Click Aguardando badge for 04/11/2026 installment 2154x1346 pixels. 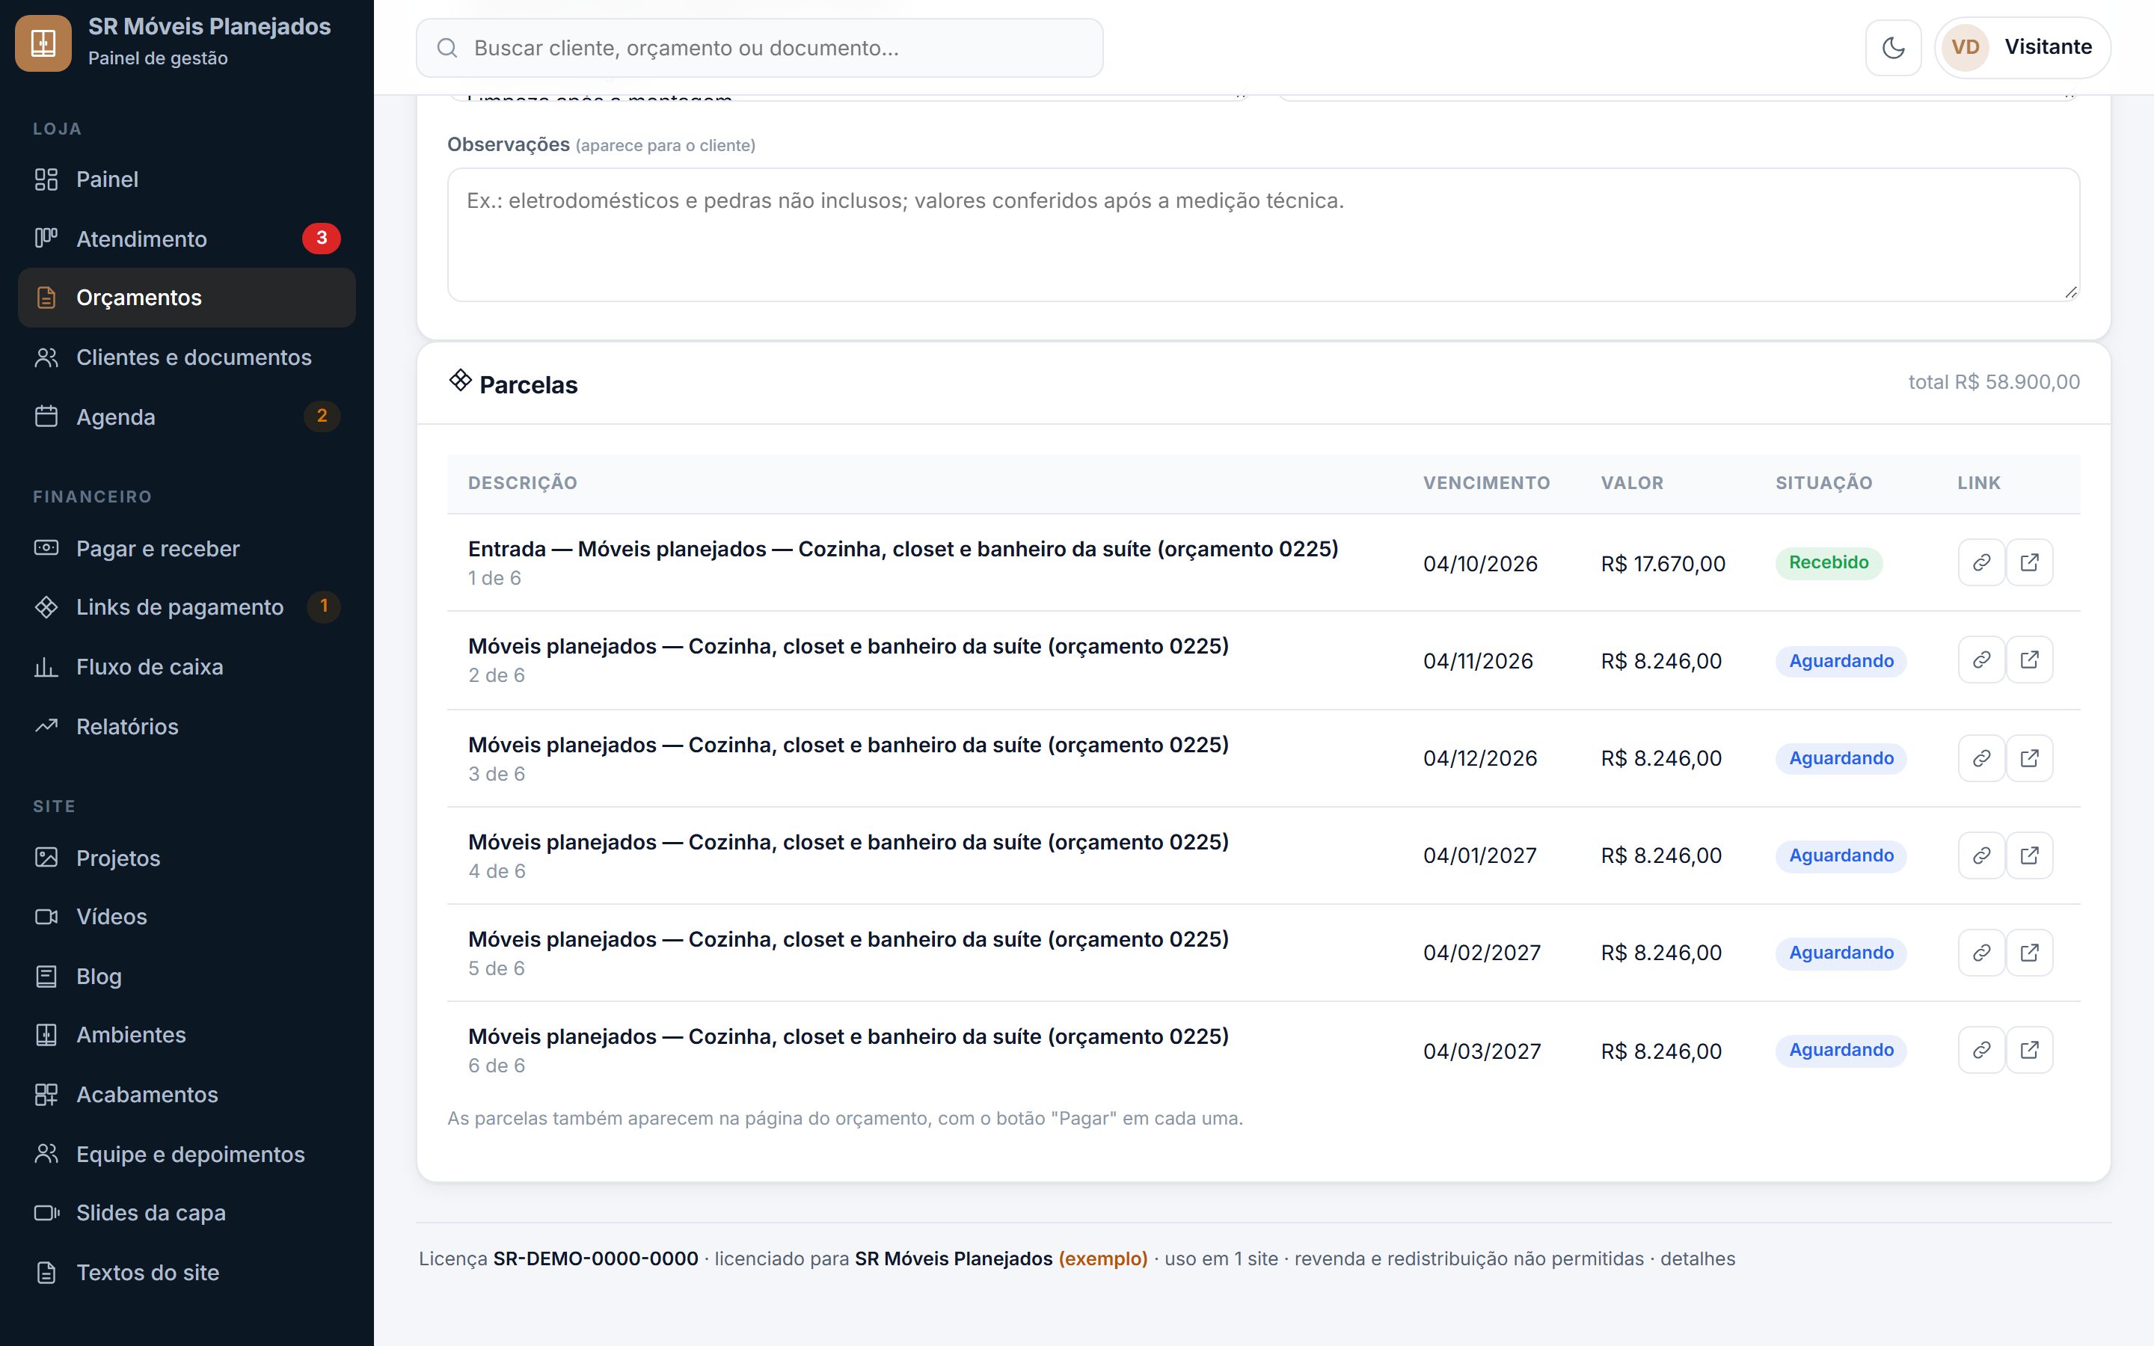point(1841,662)
